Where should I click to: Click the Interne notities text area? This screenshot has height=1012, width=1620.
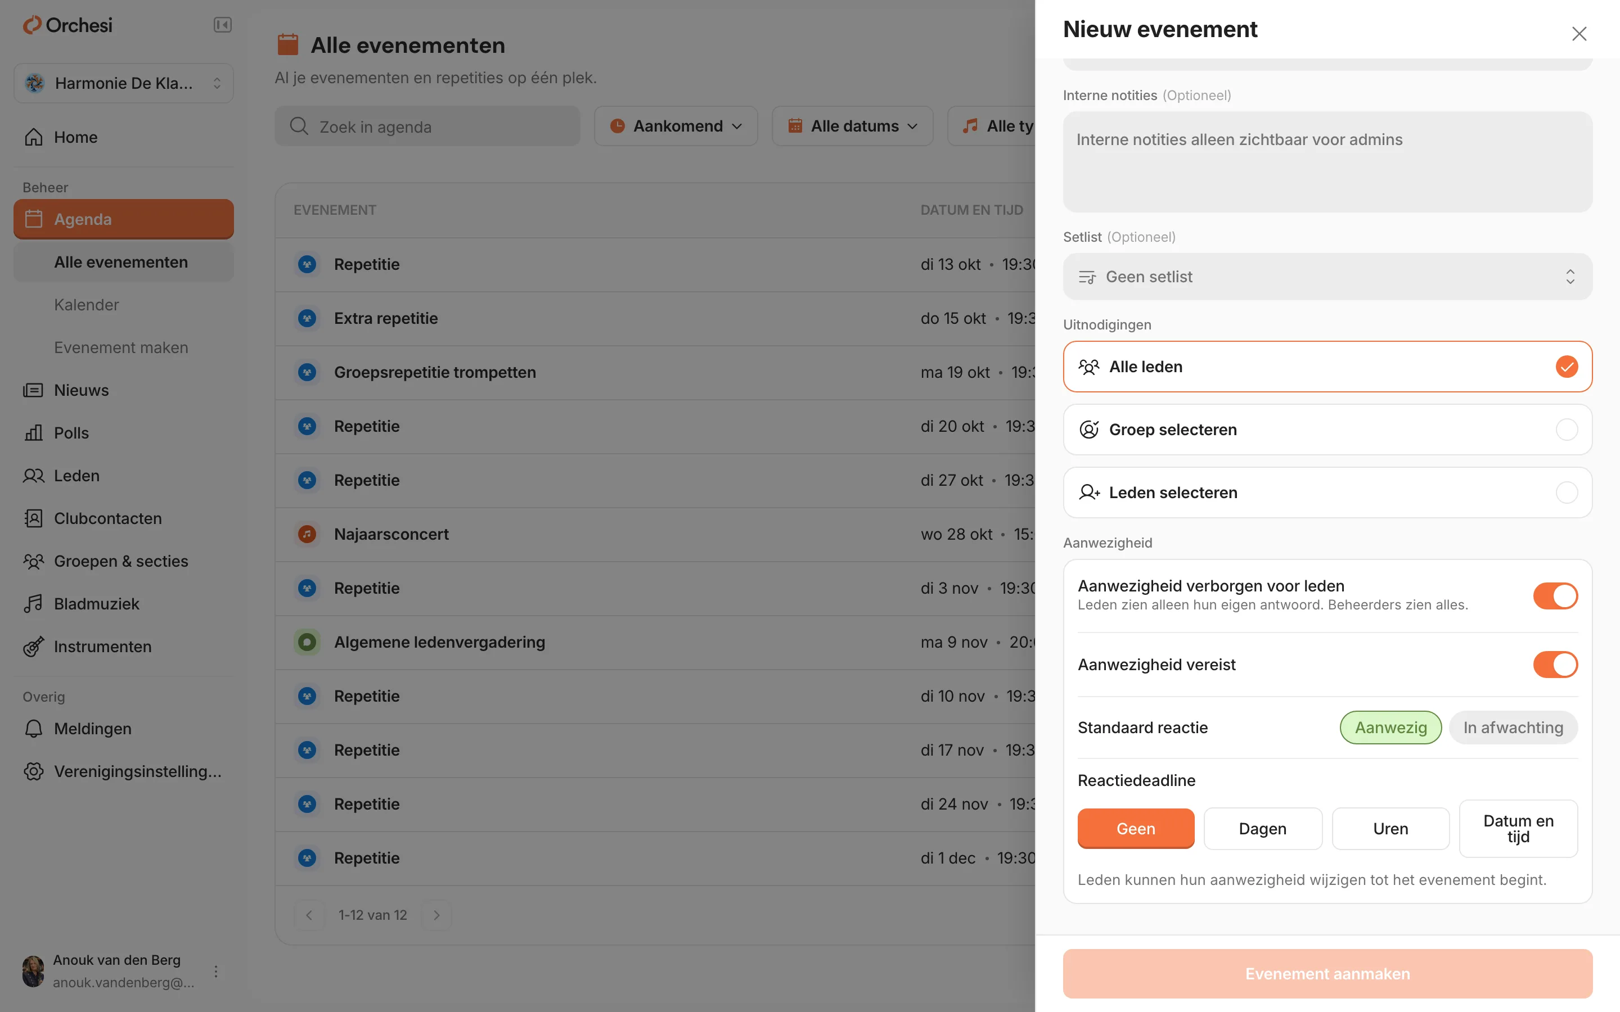tap(1327, 162)
